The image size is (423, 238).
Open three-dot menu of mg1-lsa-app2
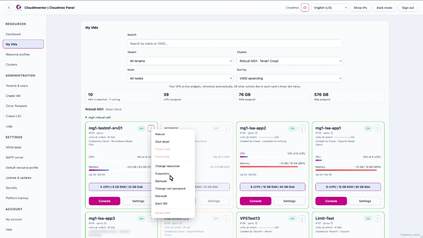click(x=302, y=128)
